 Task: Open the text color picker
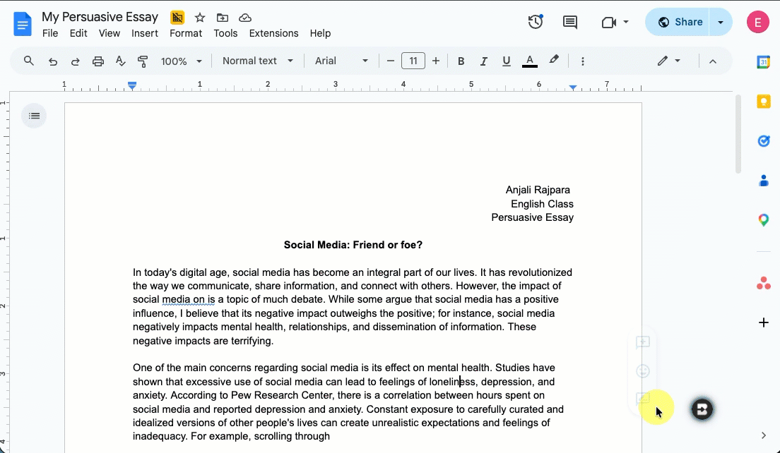[529, 61]
